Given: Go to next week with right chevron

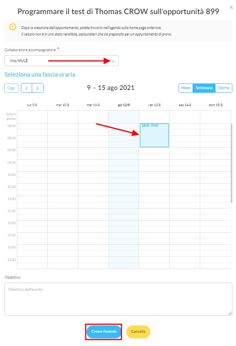Looking at the screenshot, I should (38, 88).
